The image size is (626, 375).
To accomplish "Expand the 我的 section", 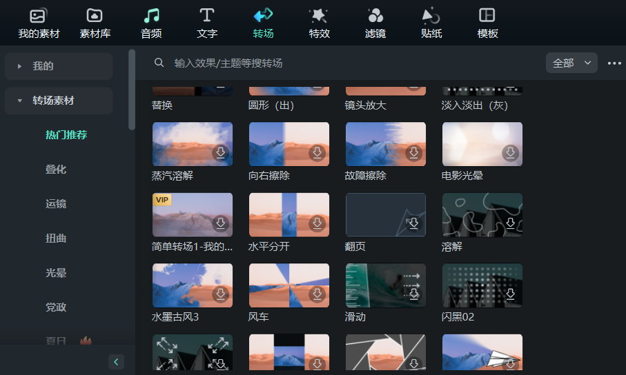I will tap(58, 66).
